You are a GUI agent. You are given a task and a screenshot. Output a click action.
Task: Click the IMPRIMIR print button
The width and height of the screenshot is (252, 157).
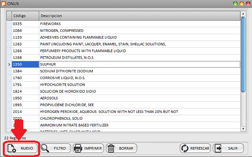click(88, 148)
